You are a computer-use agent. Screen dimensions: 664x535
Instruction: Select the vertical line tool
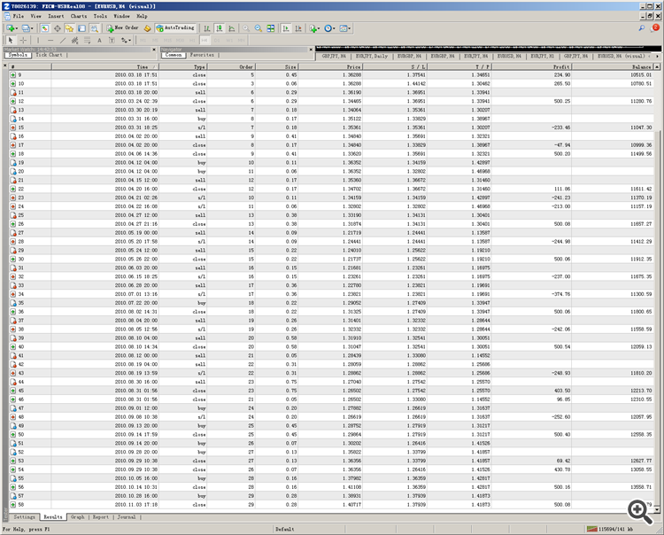(x=38, y=40)
